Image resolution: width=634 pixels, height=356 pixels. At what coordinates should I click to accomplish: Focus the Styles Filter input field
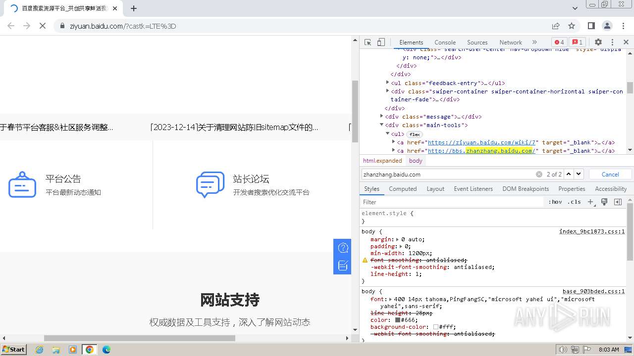click(x=452, y=202)
